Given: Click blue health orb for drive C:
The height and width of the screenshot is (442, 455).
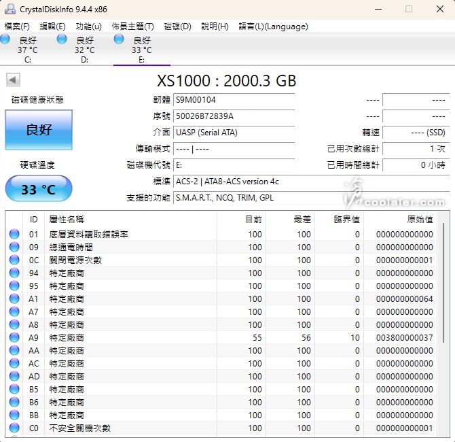Looking at the screenshot, I should [5, 39].
